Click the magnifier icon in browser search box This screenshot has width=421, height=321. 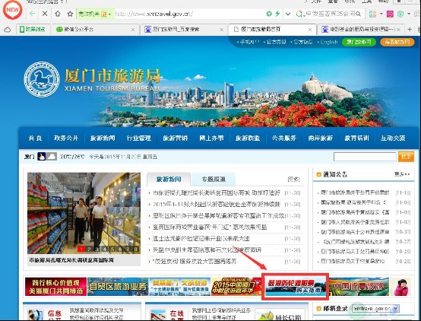tap(358, 14)
